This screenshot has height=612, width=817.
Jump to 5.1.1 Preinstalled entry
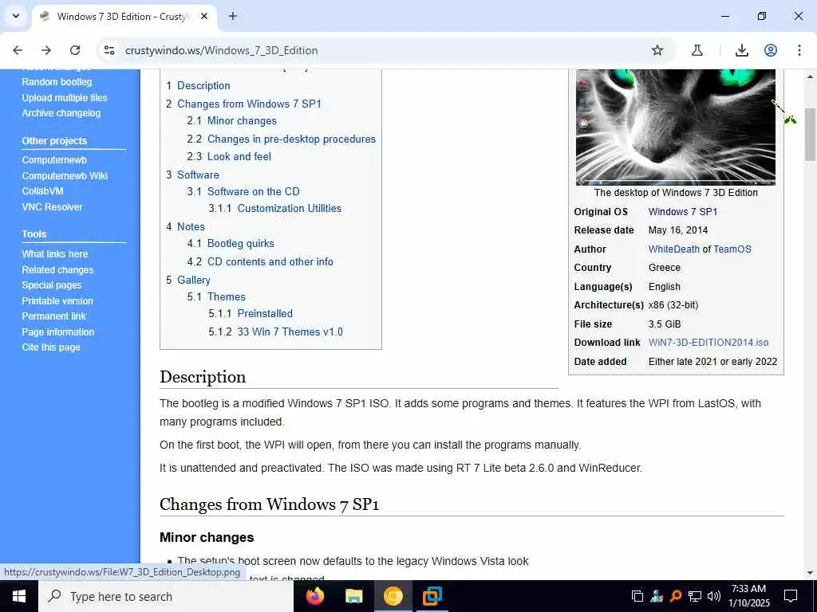(x=251, y=313)
